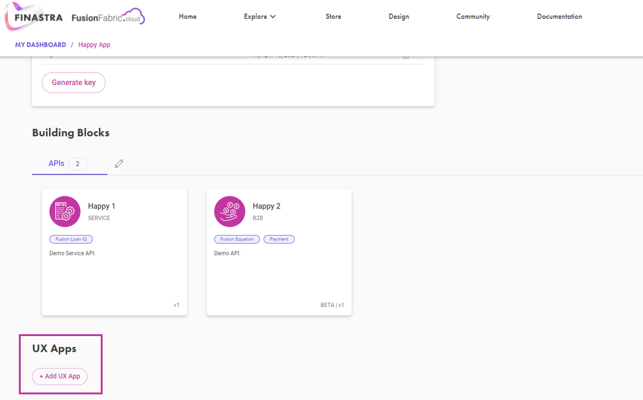The width and height of the screenshot is (643, 400).
Task: Click the v1 label on Happy 1 card
Action: [177, 305]
